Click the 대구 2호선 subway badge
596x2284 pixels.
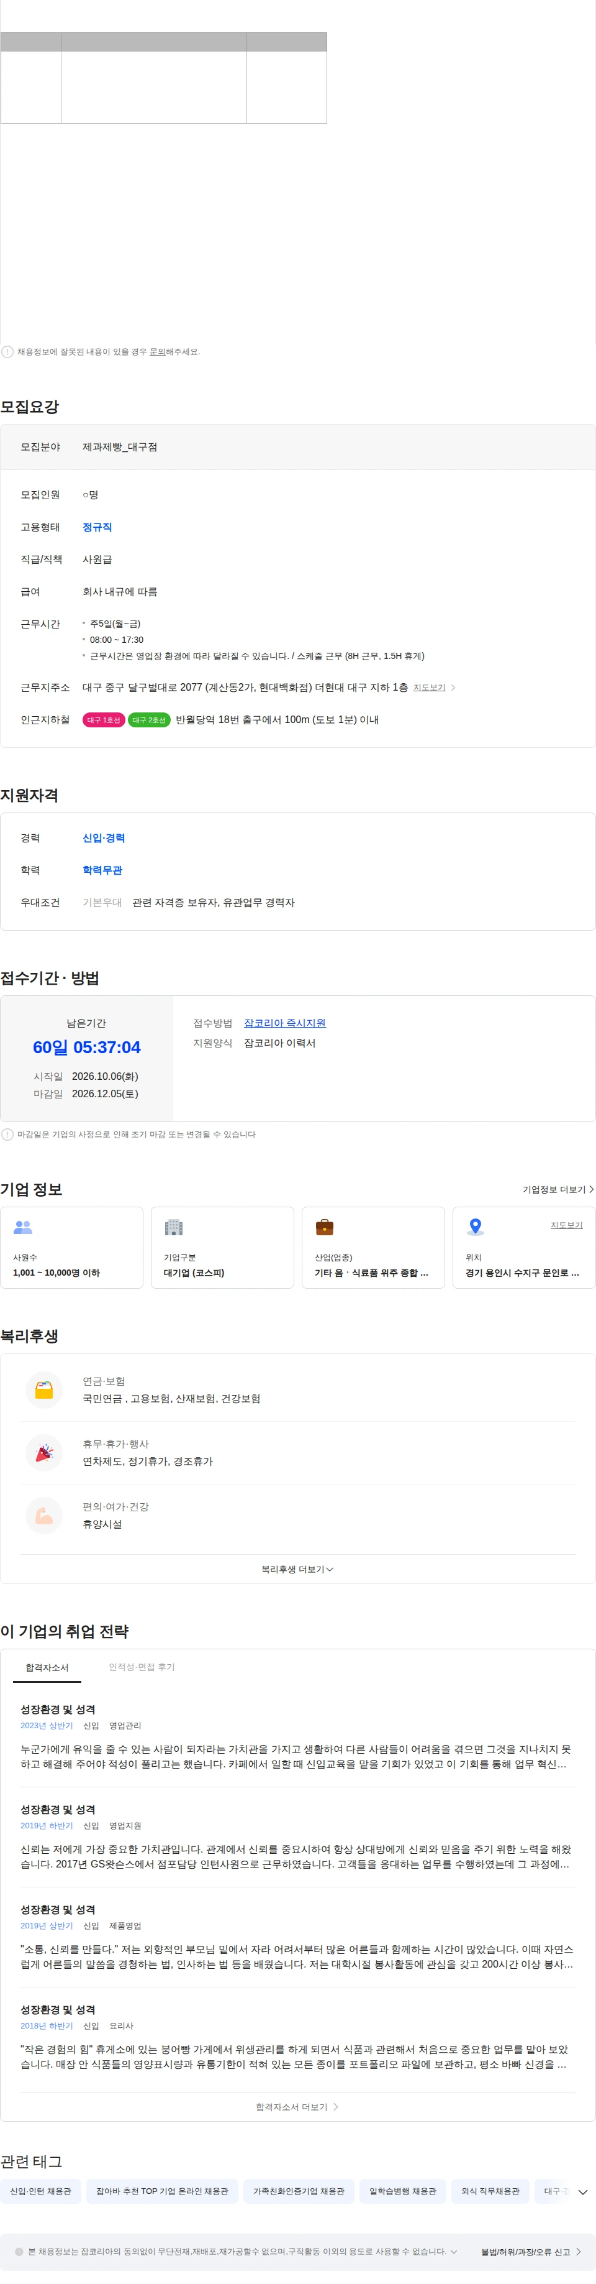pos(149,721)
